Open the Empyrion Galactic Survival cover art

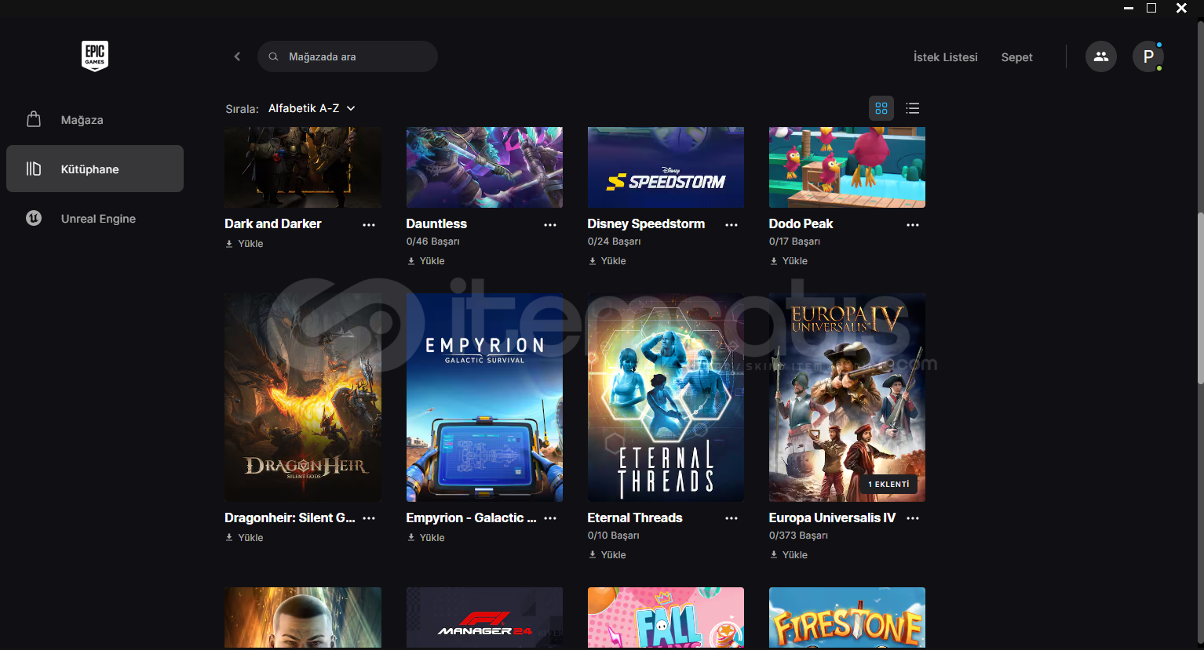coord(484,398)
